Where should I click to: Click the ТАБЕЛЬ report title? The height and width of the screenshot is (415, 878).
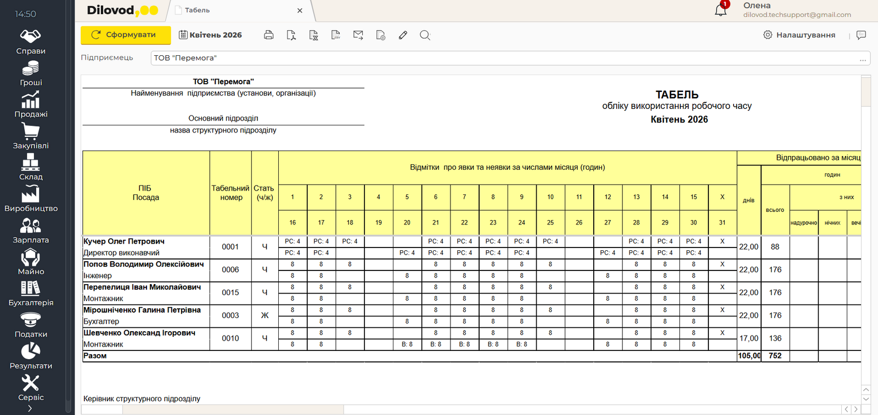point(677,95)
